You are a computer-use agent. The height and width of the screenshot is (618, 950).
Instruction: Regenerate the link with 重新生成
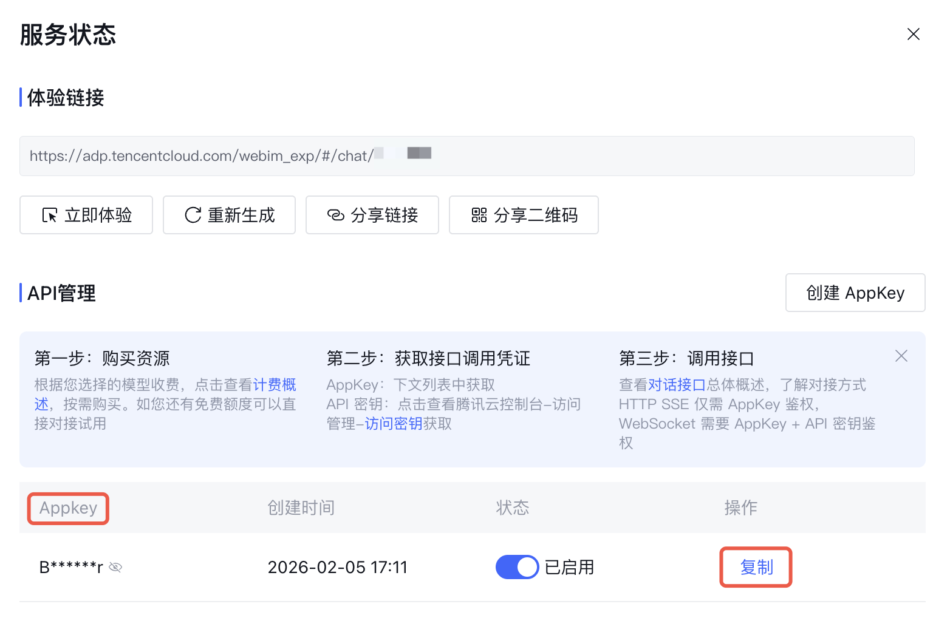tap(229, 215)
